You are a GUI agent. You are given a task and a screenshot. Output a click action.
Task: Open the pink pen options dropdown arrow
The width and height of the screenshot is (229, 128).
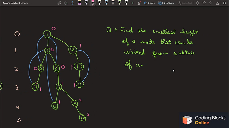pyautogui.click(x=95, y=5)
